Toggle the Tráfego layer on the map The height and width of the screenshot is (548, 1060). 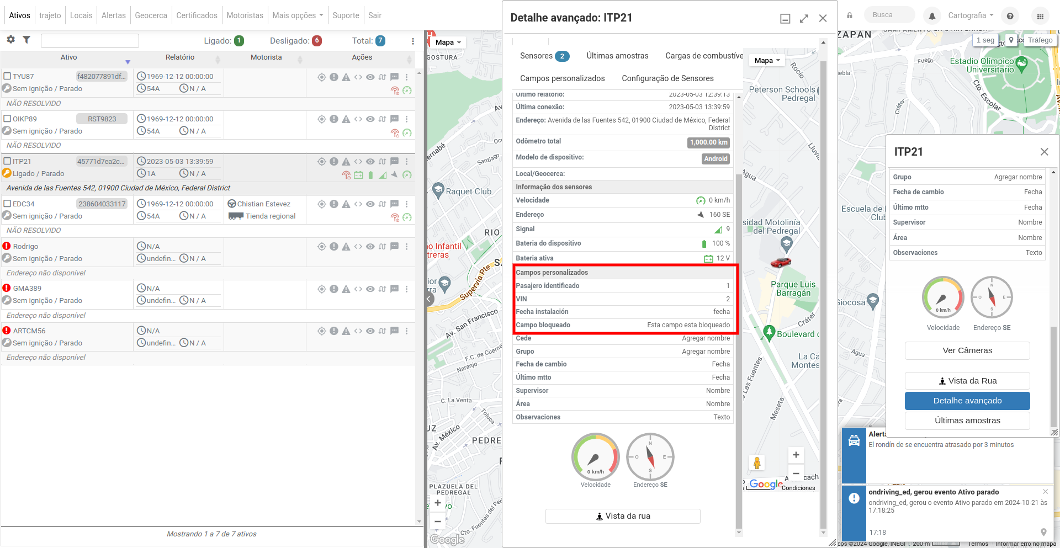(x=1040, y=40)
